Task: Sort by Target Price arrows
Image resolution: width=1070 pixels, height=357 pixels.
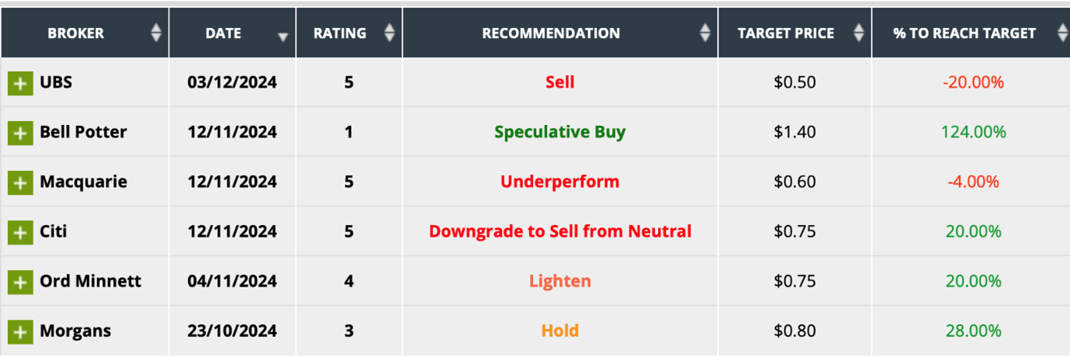Action: point(858,33)
